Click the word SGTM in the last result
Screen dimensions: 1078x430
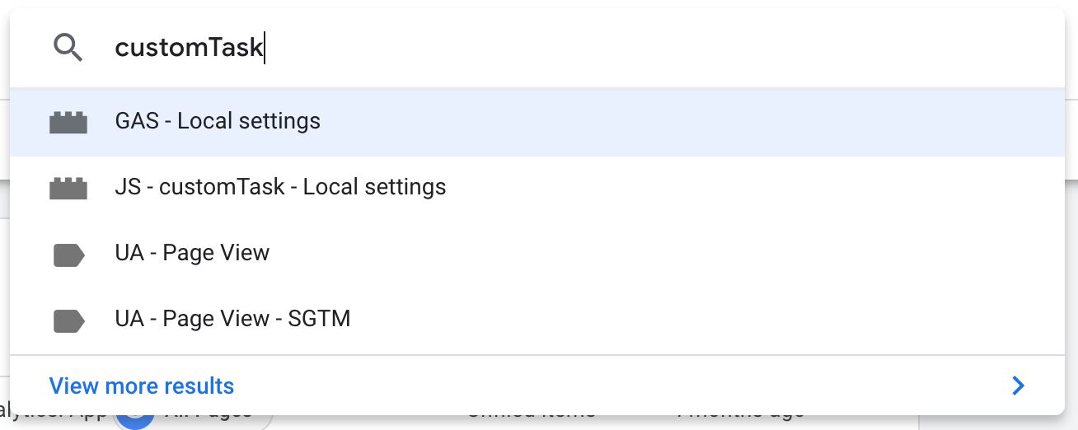point(319,319)
